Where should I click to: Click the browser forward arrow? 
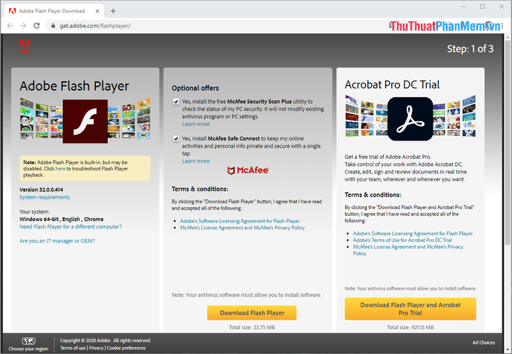(x=23, y=26)
